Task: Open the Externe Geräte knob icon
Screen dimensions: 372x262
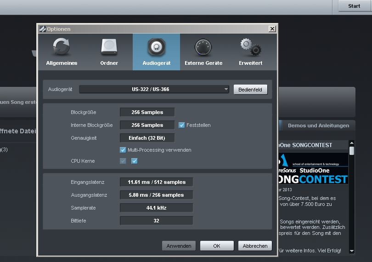Action: tap(203, 47)
